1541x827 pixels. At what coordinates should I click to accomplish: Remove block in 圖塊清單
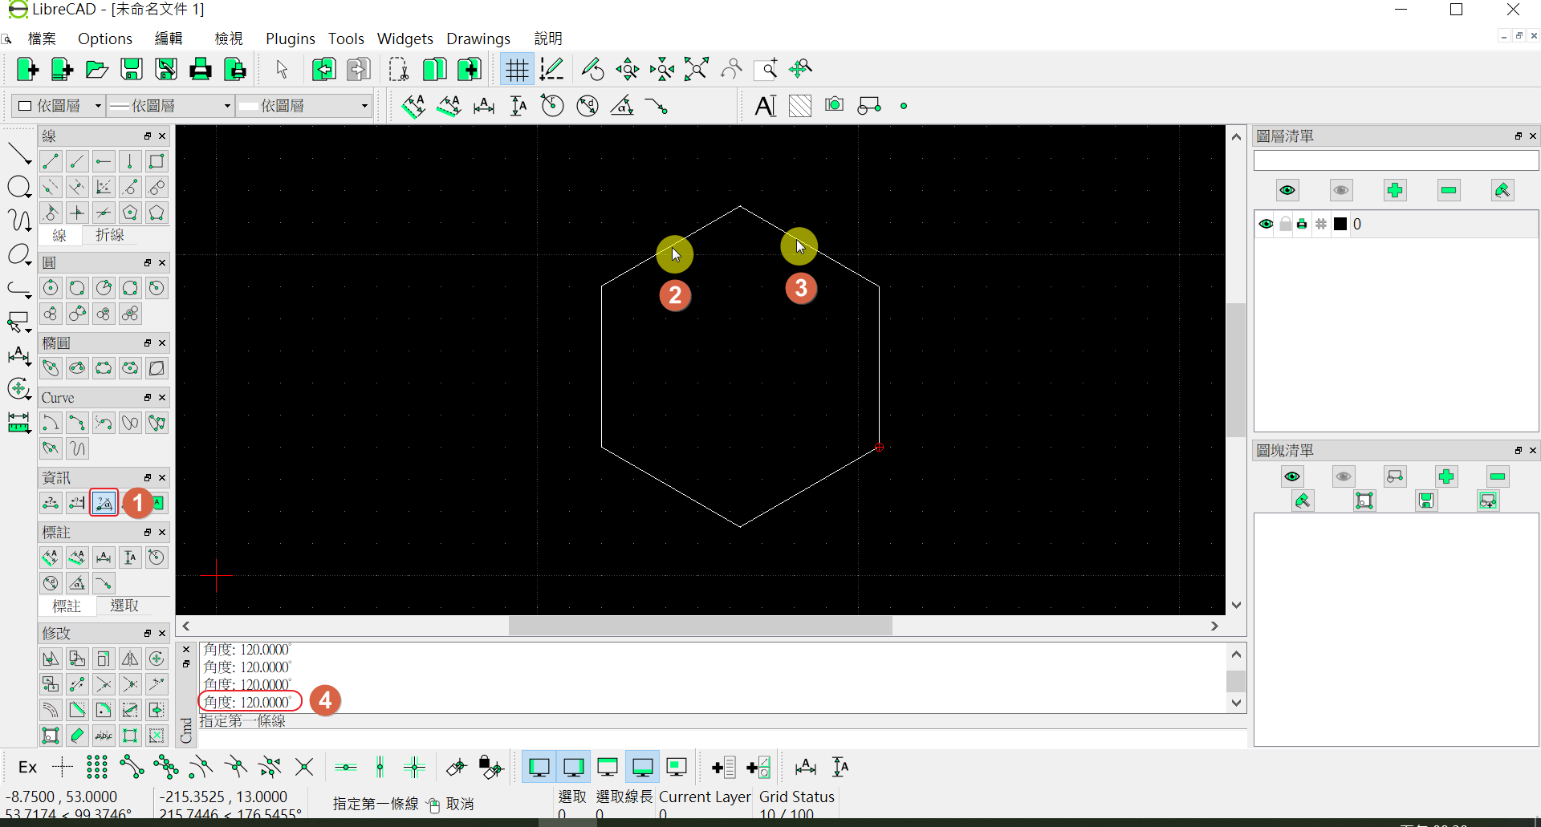pyautogui.click(x=1498, y=476)
